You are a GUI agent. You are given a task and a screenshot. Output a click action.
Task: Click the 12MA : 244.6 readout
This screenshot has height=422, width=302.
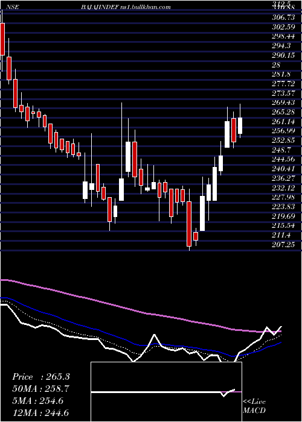(x=40, y=412)
